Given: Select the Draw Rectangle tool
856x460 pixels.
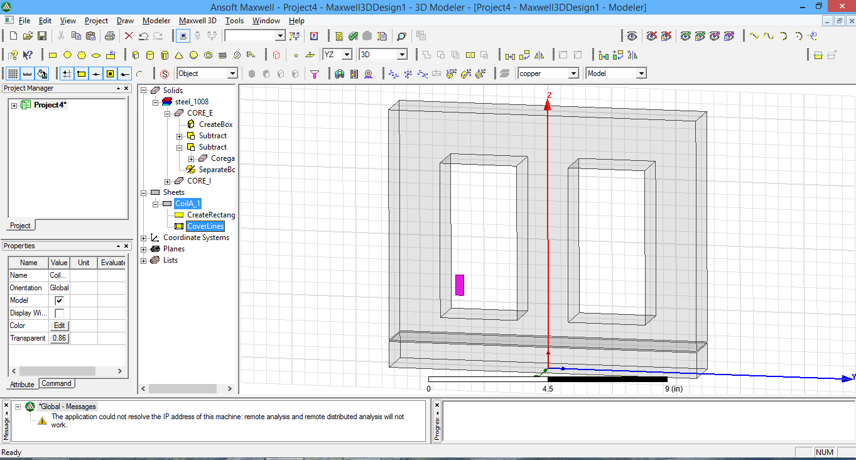Looking at the screenshot, I should [x=53, y=55].
